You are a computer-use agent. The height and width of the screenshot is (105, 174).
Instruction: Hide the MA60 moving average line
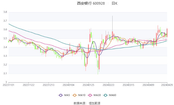[x=109, y=95]
